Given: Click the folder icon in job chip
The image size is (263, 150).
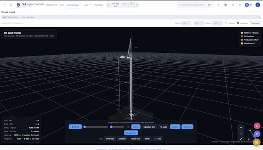Looking at the screenshot, I should tap(108, 5).
